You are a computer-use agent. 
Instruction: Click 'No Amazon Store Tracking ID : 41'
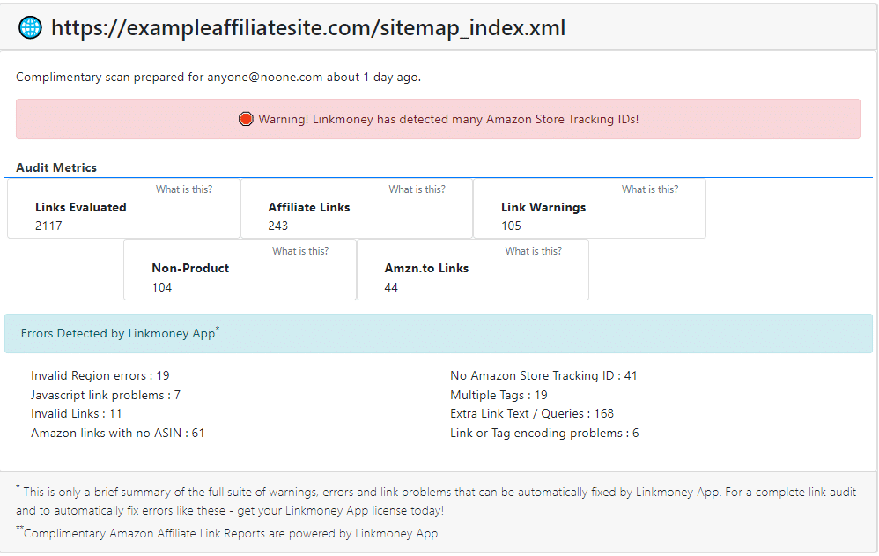(543, 376)
